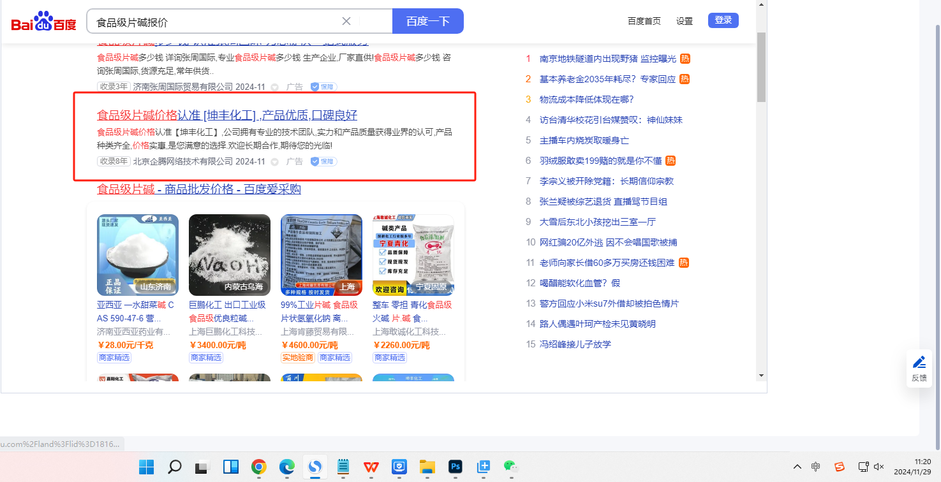Open hot search 冯绍峰接儿子放学
The image size is (941, 482).
575,344
